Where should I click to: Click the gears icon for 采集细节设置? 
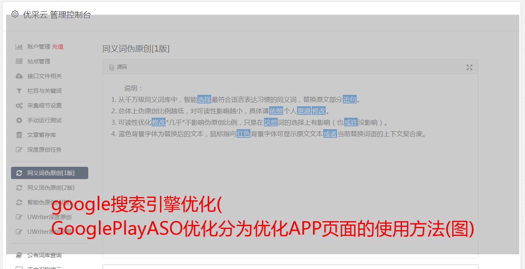pyautogui.click(x=19, y=105)
